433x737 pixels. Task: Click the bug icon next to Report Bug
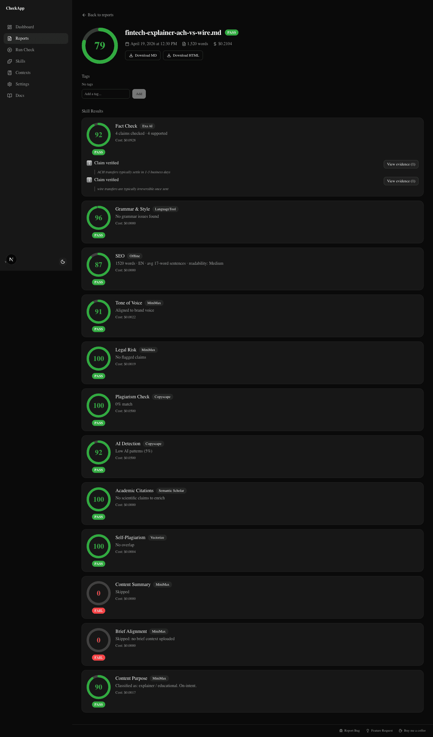click(341, 730)
